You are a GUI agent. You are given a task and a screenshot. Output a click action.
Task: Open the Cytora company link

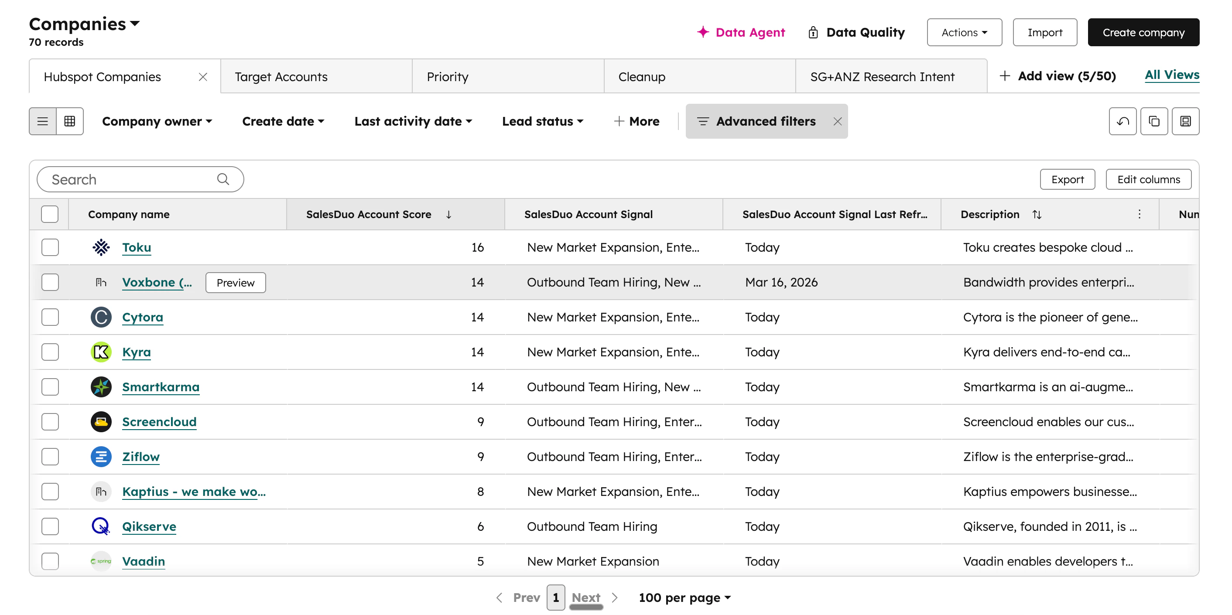(143, 317)
